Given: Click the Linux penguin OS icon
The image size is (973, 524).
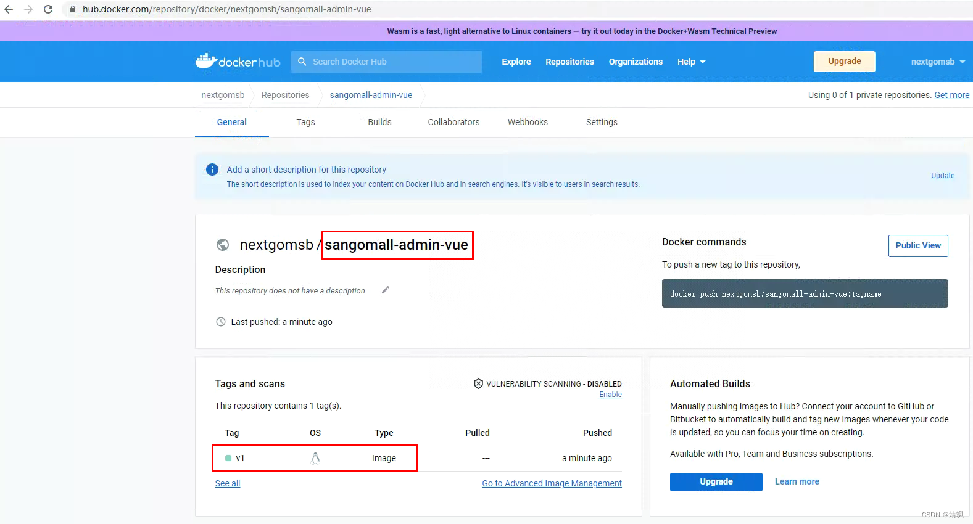Looking at the screenshot, I should pos(315,458).
